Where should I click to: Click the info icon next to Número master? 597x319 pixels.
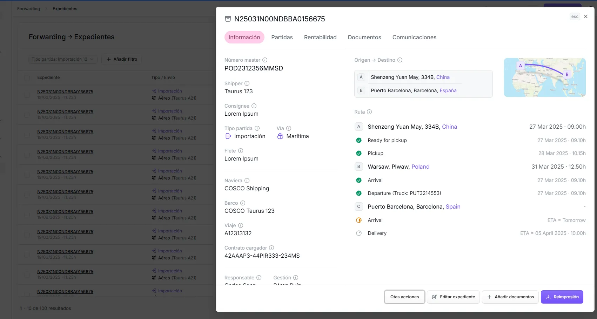(x=265, y=60)
